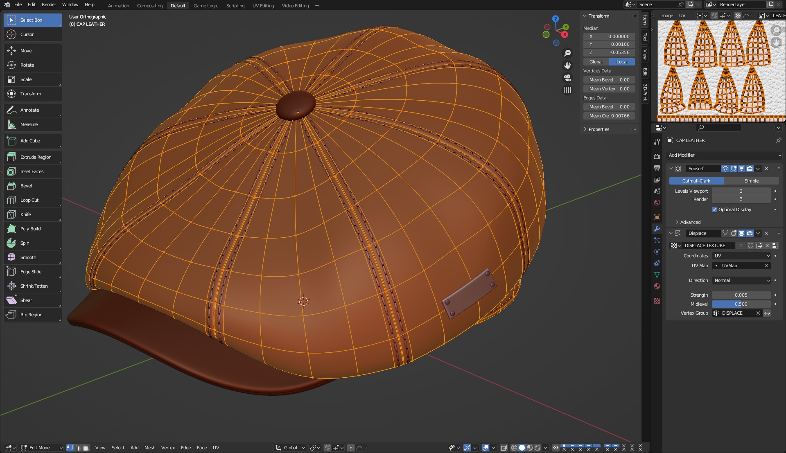Open the Coordinates UV dropdown
Screen dimensions: 786x453
(x=741, y=256)
